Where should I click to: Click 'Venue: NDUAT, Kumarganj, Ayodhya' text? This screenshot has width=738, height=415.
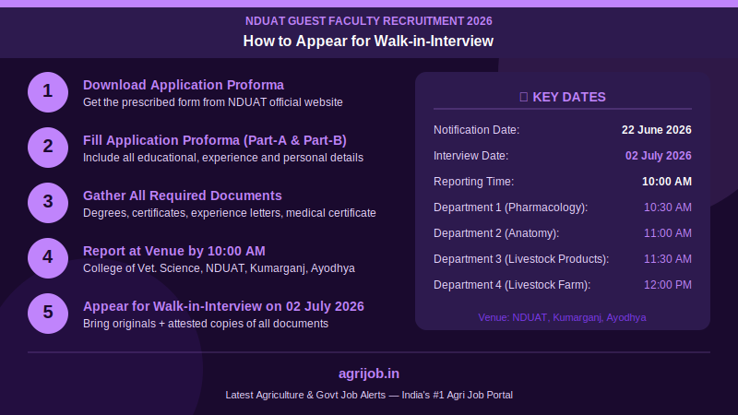point(563,317)
